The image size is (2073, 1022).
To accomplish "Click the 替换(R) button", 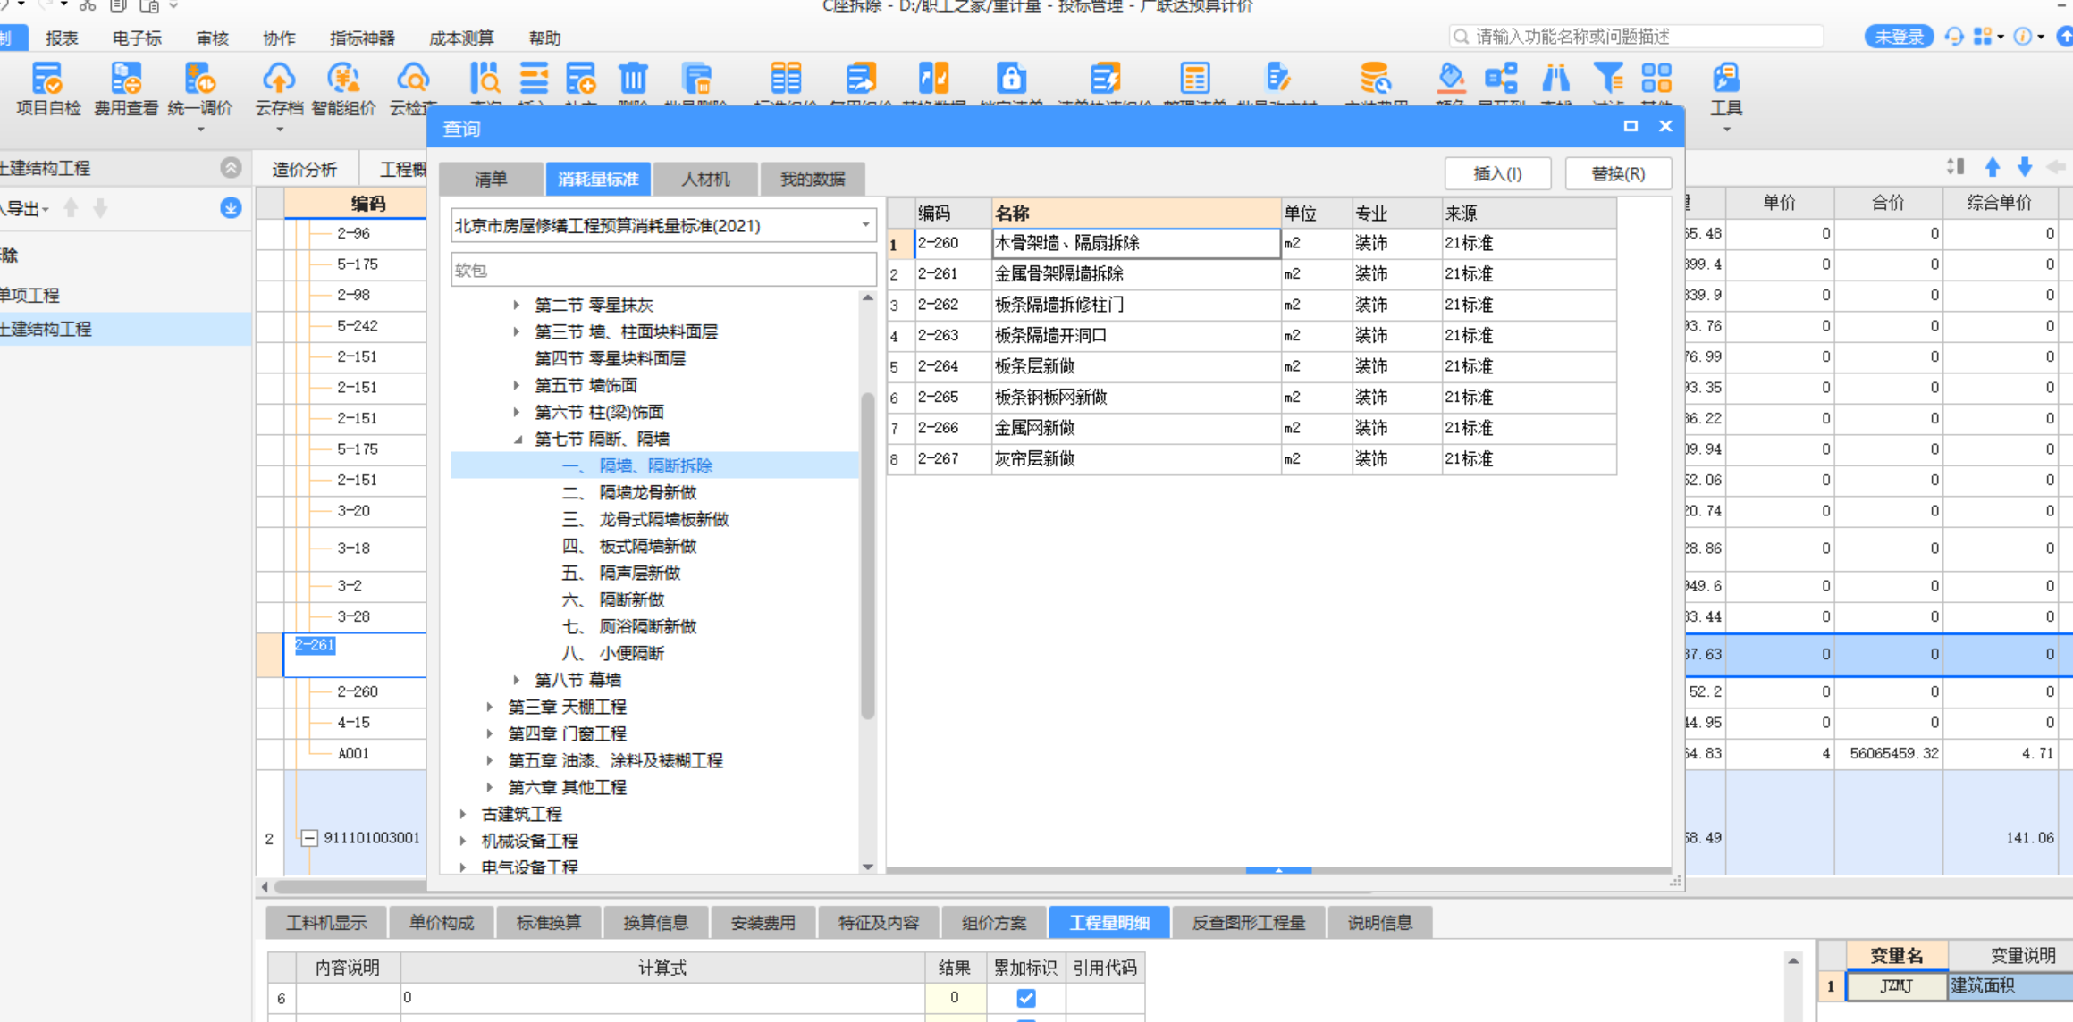I will 1618,173.
